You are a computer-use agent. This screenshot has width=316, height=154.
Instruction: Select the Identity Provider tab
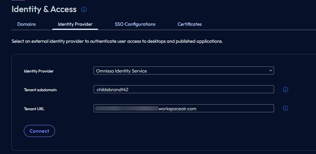pos(75,24)
